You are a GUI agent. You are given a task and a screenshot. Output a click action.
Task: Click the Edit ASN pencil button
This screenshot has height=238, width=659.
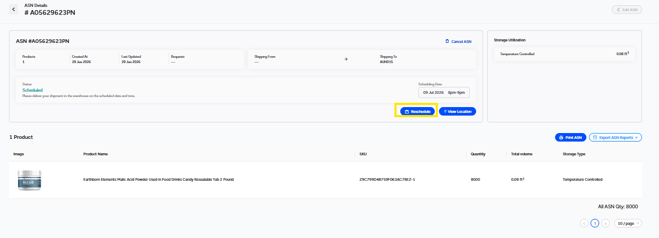click(x=627, y=10)
